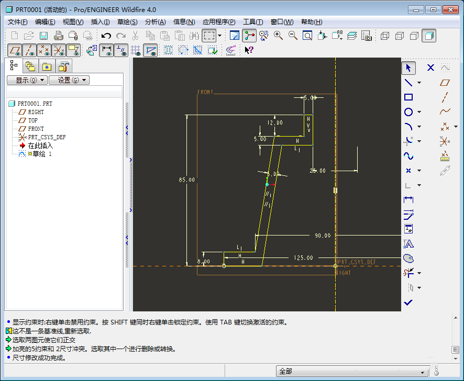Open the 编辑(E) menu
The height and width of the screenshot is (381, 464).
(45, 22)
